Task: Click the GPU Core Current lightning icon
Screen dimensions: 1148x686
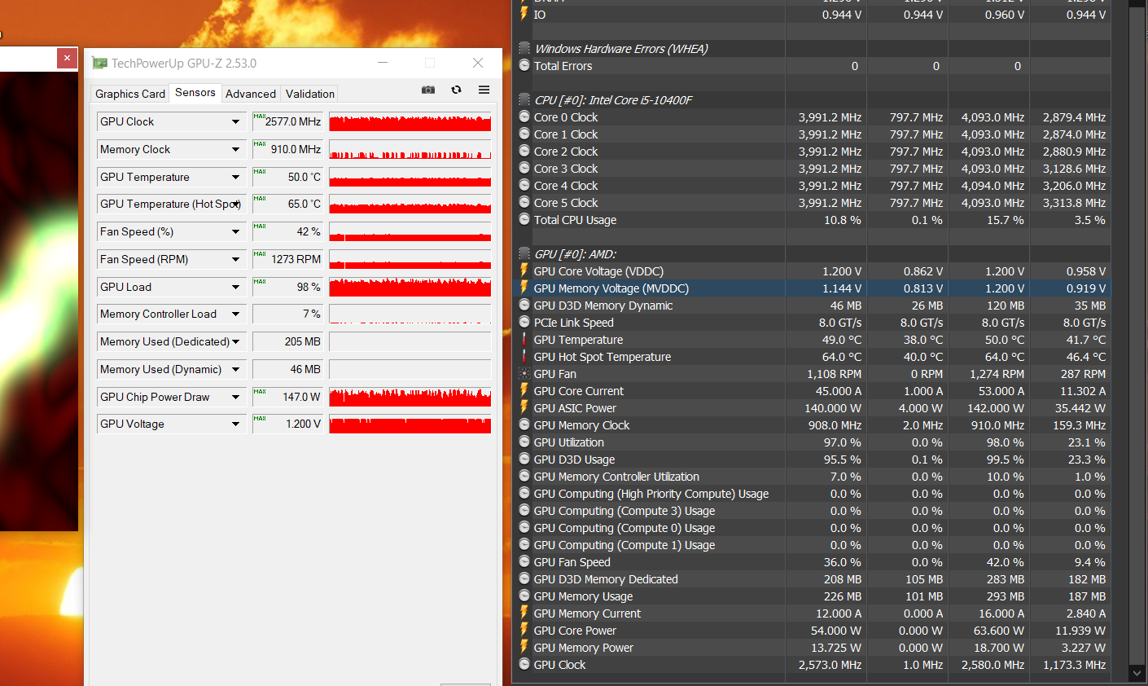Action: click(x=524, y=391)
